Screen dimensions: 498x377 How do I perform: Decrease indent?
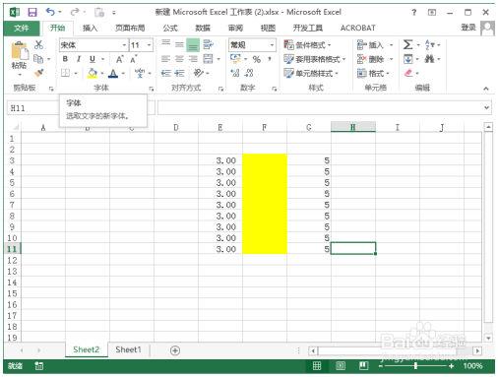pos(166,73)
